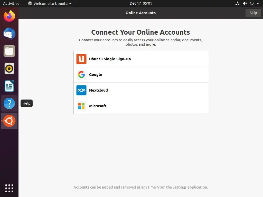Image resolution: width=263 pixels, height=197 pixels.
Task: Click the Ubuntu Single Sign-On logo icon
Action: (x=81, y=59)
